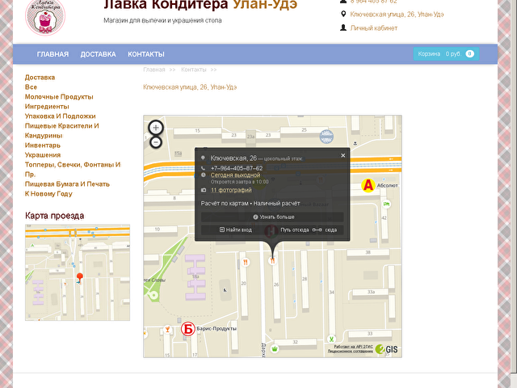Open the Молочные Продукты category
The height and width of the screenshot is (388, 517).
click(x=59, y=97)
